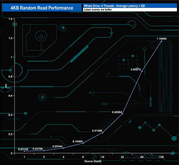The image size is (179, 165).
Task: Click the data point at queue depth 32
Action: pyautogui.click(x=122, y=114)
